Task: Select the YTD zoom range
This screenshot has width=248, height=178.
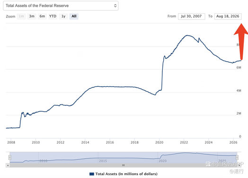Action: (x=53, y=16)
